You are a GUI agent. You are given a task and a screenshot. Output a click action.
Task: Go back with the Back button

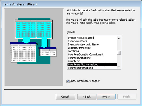coord(87,97)
